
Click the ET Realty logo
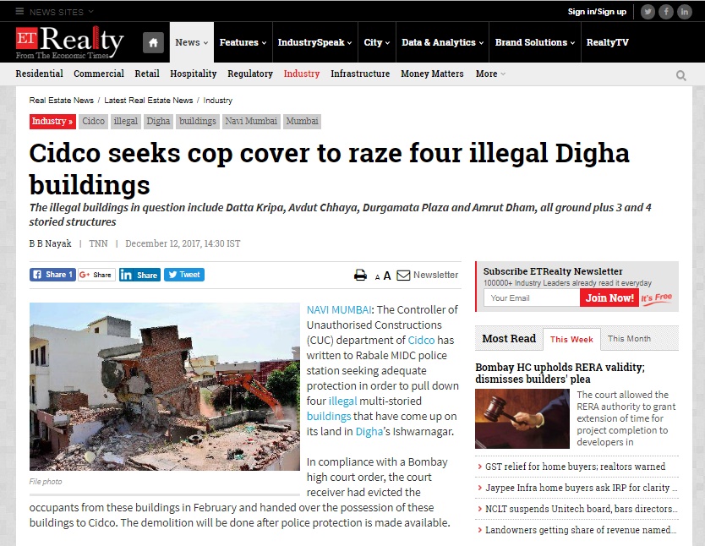pyautogui.click(x=69, y=42)
